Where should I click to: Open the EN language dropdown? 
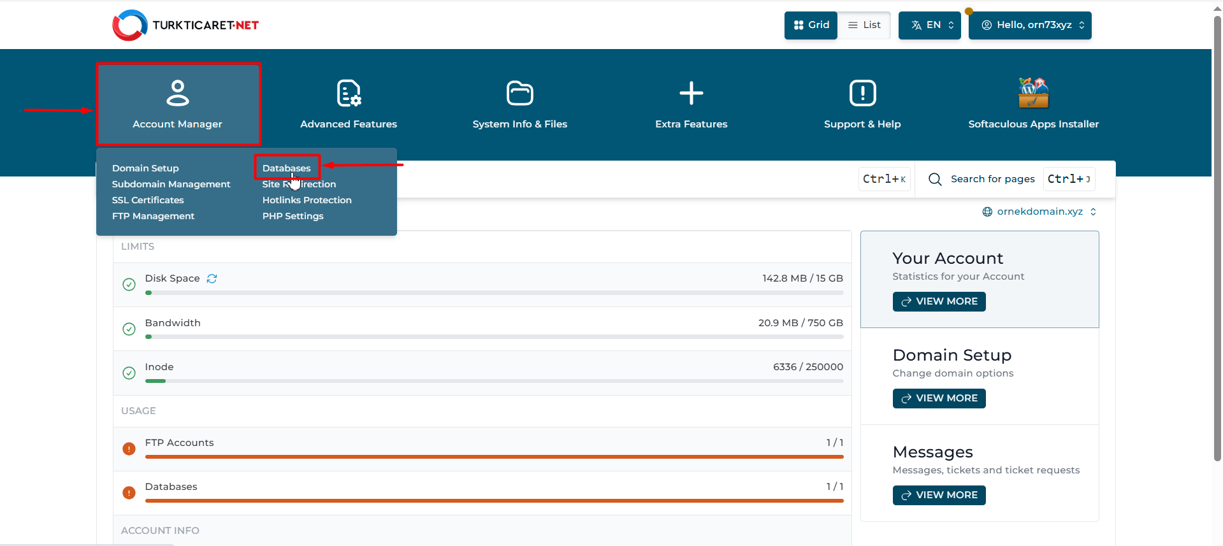coord(929,25)
